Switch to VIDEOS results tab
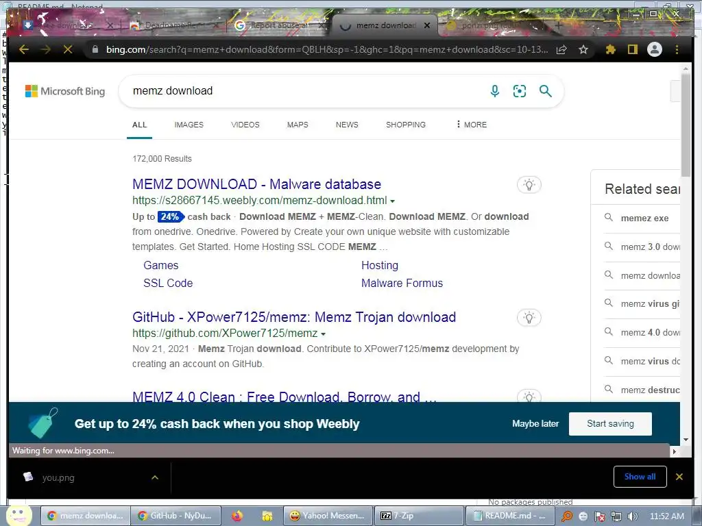702x526 pixels. coord(245,125)
